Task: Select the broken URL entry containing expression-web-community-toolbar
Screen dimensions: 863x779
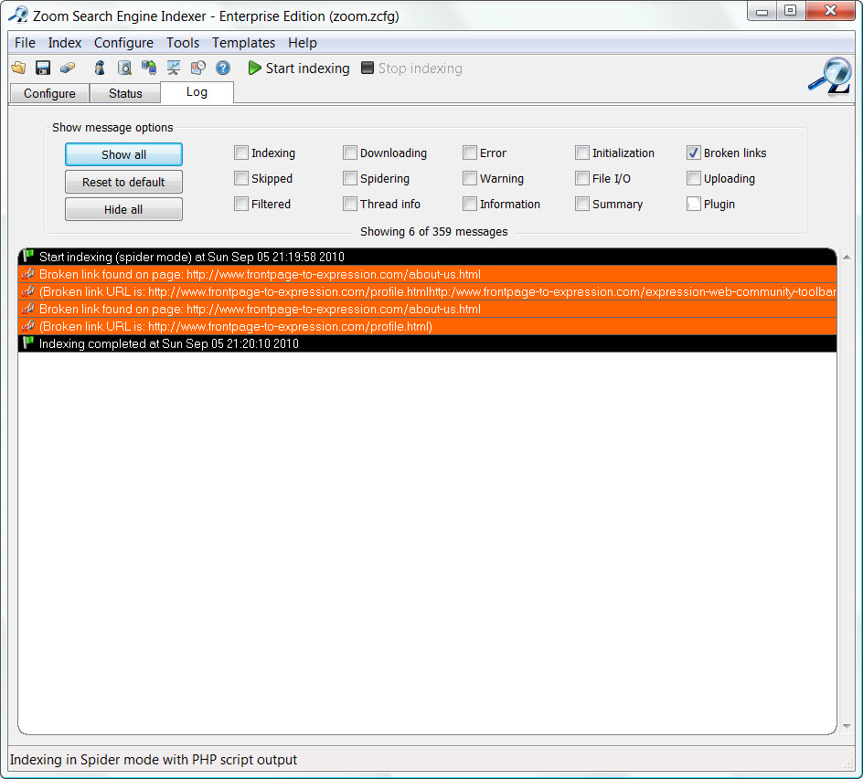Action: pyautogui.click(x=427, y=291)
